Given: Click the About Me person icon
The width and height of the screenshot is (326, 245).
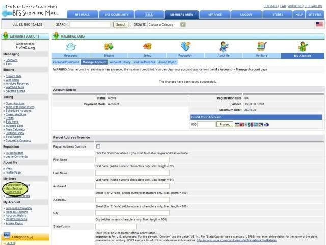Looking at the screenshot, I should [224, 46].
